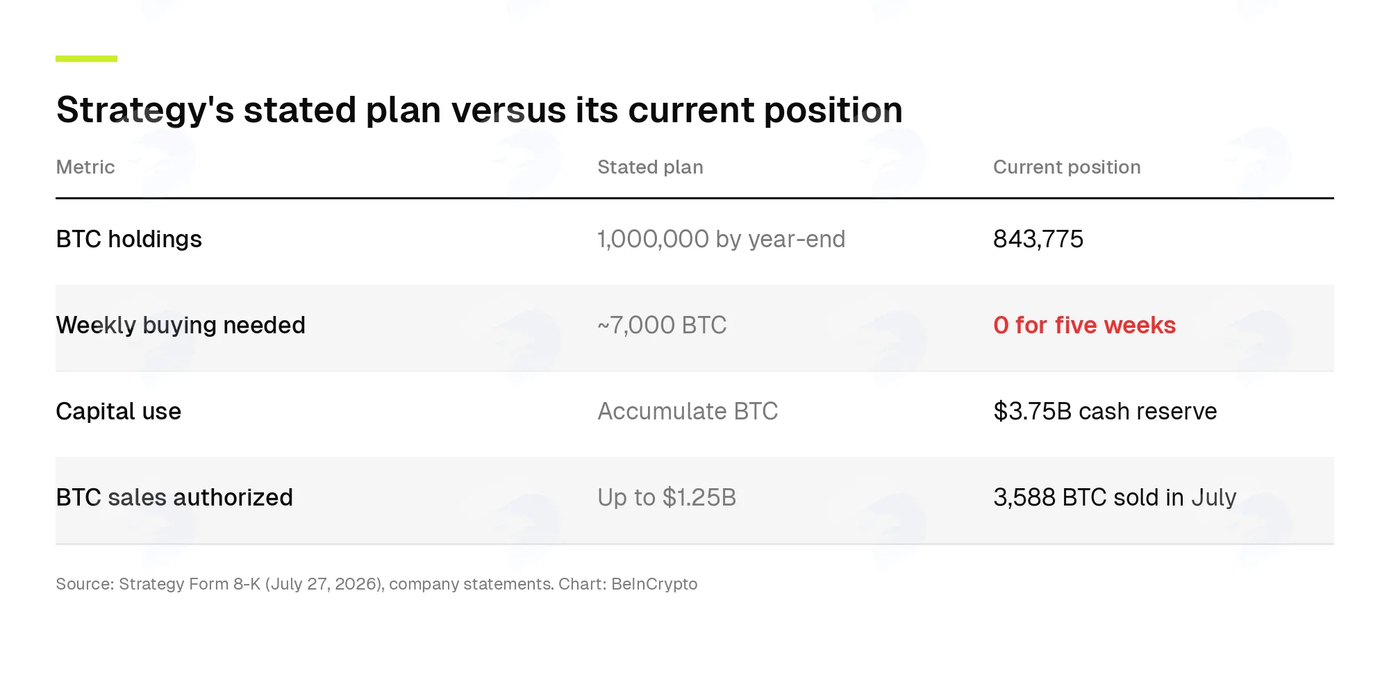Screen dimensions: 1389x675
Task: Click the Current position column header
Action: pyautogui.click(x=1067, y=167)
